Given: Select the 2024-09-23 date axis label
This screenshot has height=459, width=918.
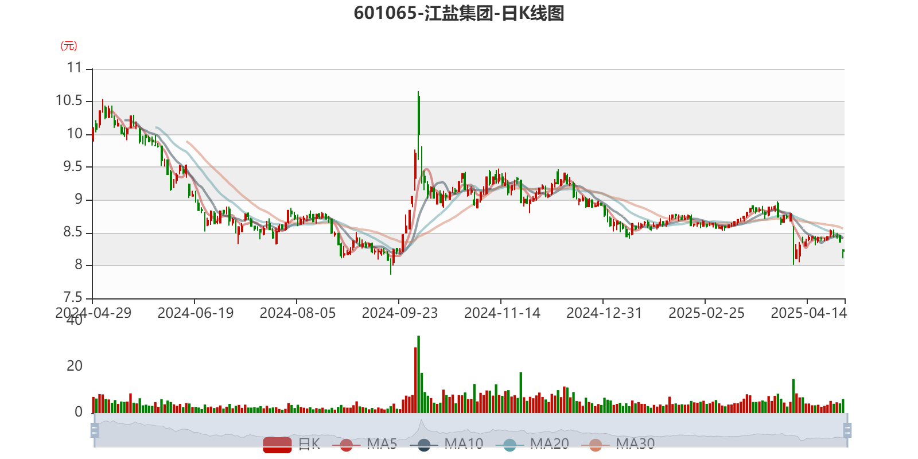Looking at the screenshot, I should pos(399,313).
